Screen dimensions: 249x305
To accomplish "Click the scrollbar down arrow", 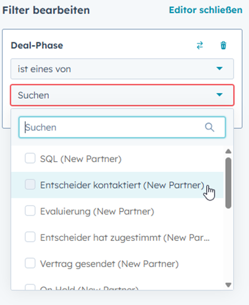I will click(x=229, y=285).
